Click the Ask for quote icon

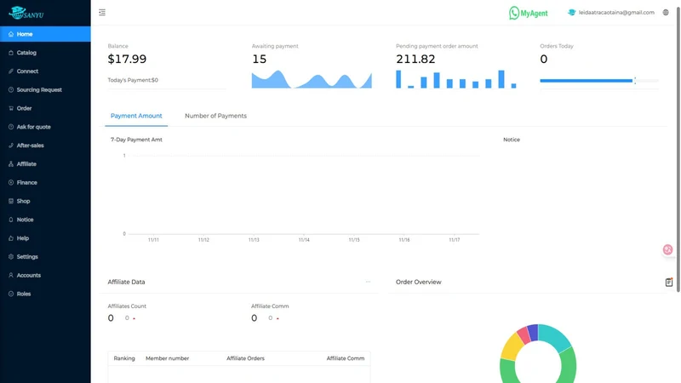point(11,127)
